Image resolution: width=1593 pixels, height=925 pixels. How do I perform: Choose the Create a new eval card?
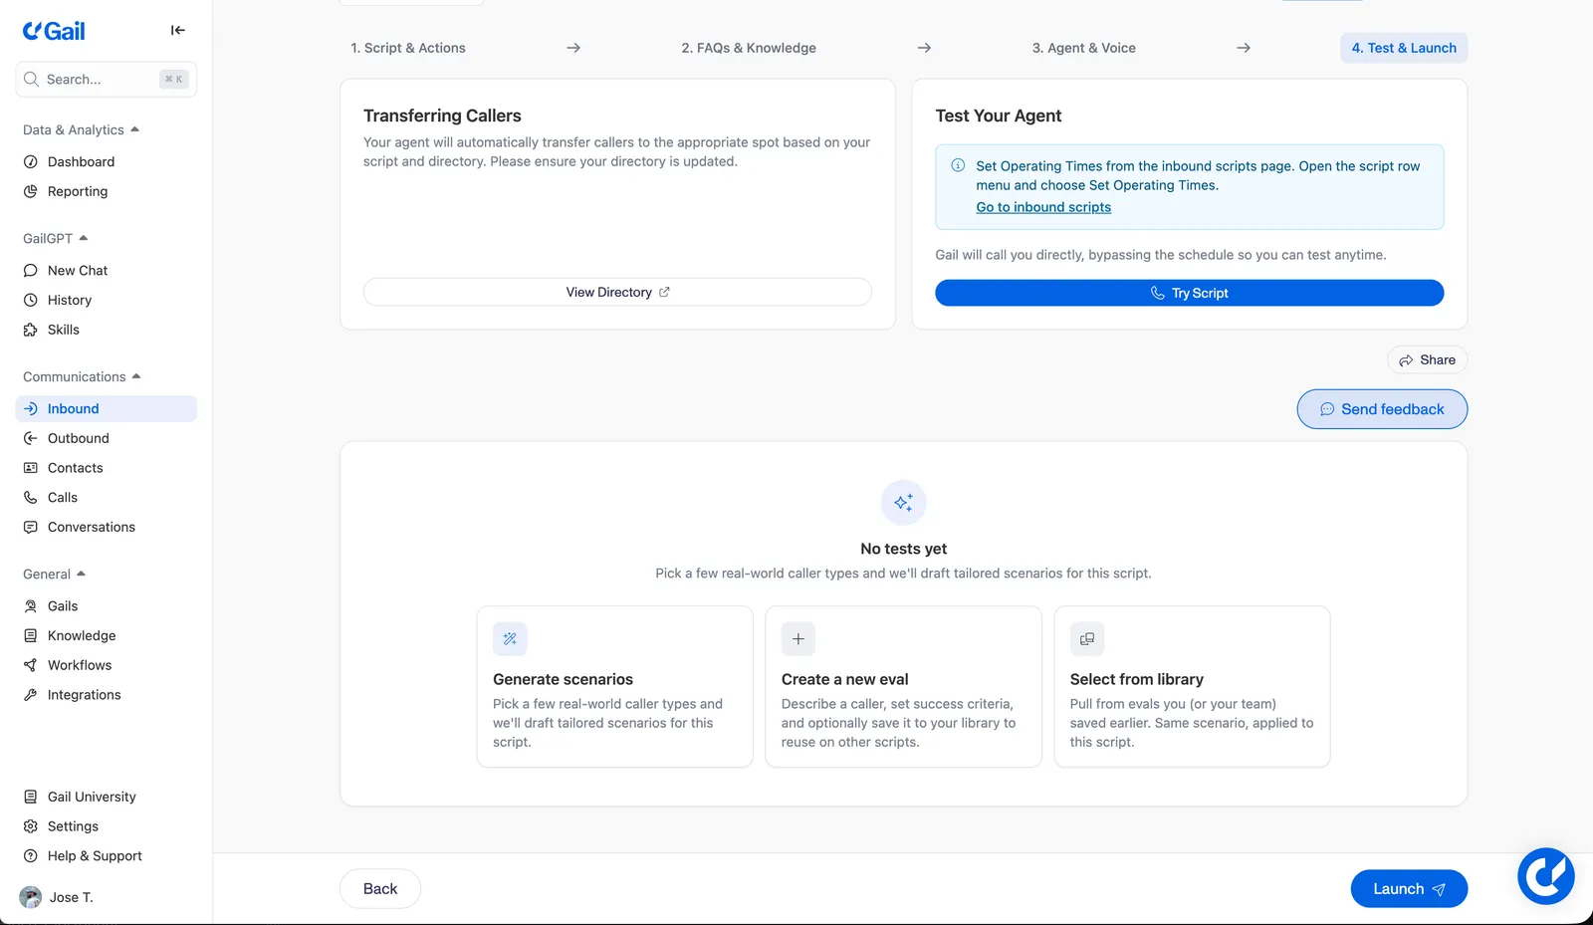tap(903, 687)
